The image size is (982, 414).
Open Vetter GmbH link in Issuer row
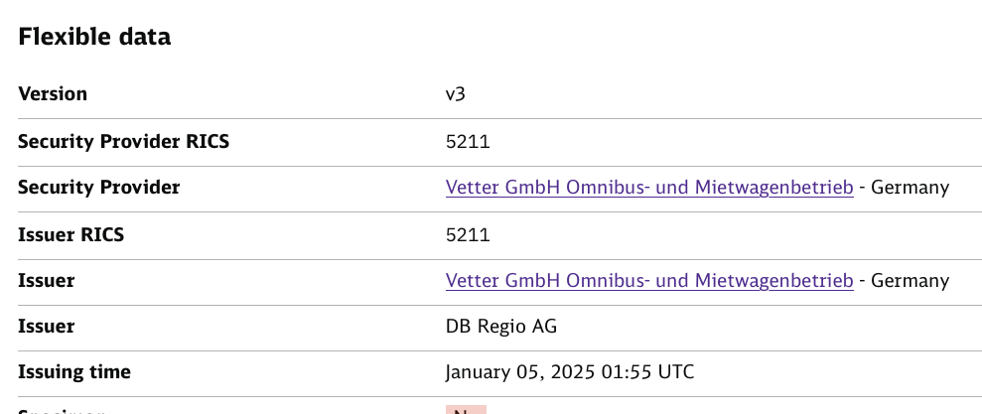coord(649,281)
